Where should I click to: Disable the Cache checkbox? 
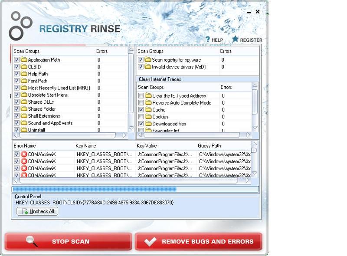click(141, 110)
